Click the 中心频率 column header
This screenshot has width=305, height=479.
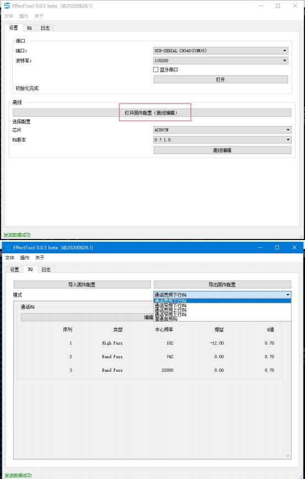164,330
